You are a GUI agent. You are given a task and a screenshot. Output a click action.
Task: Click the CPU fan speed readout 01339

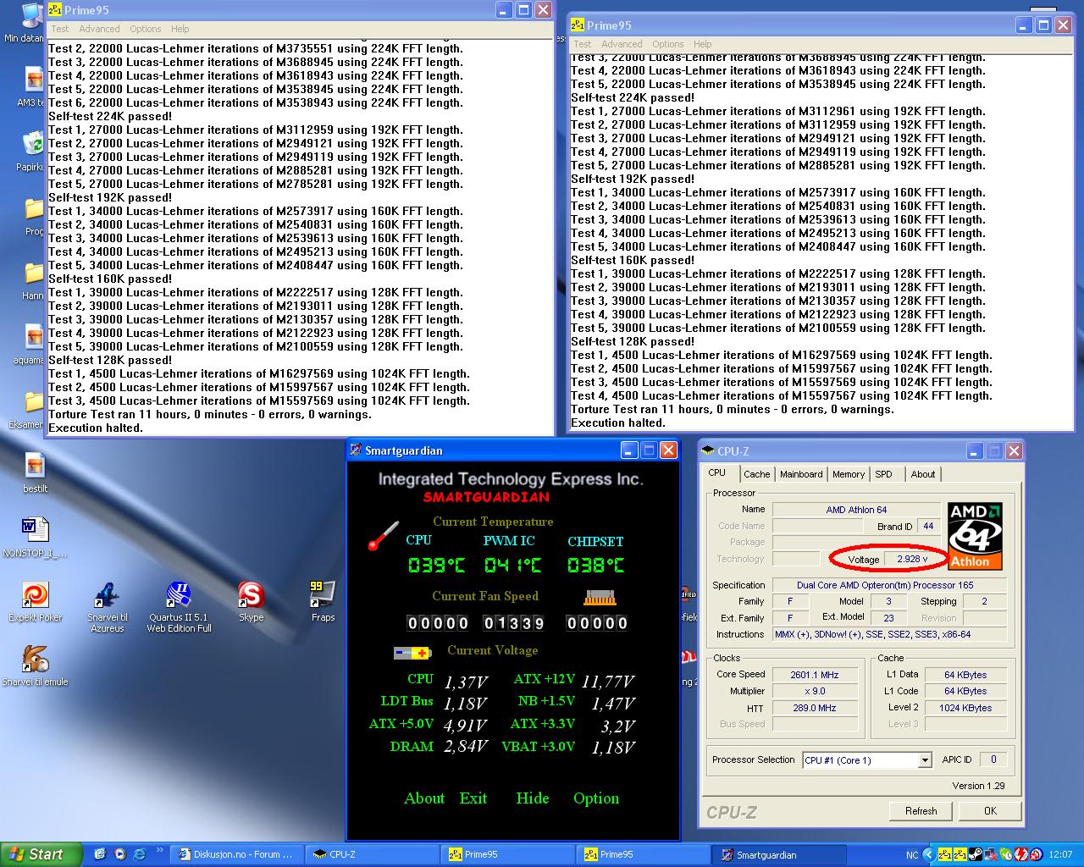pos(514,623)
